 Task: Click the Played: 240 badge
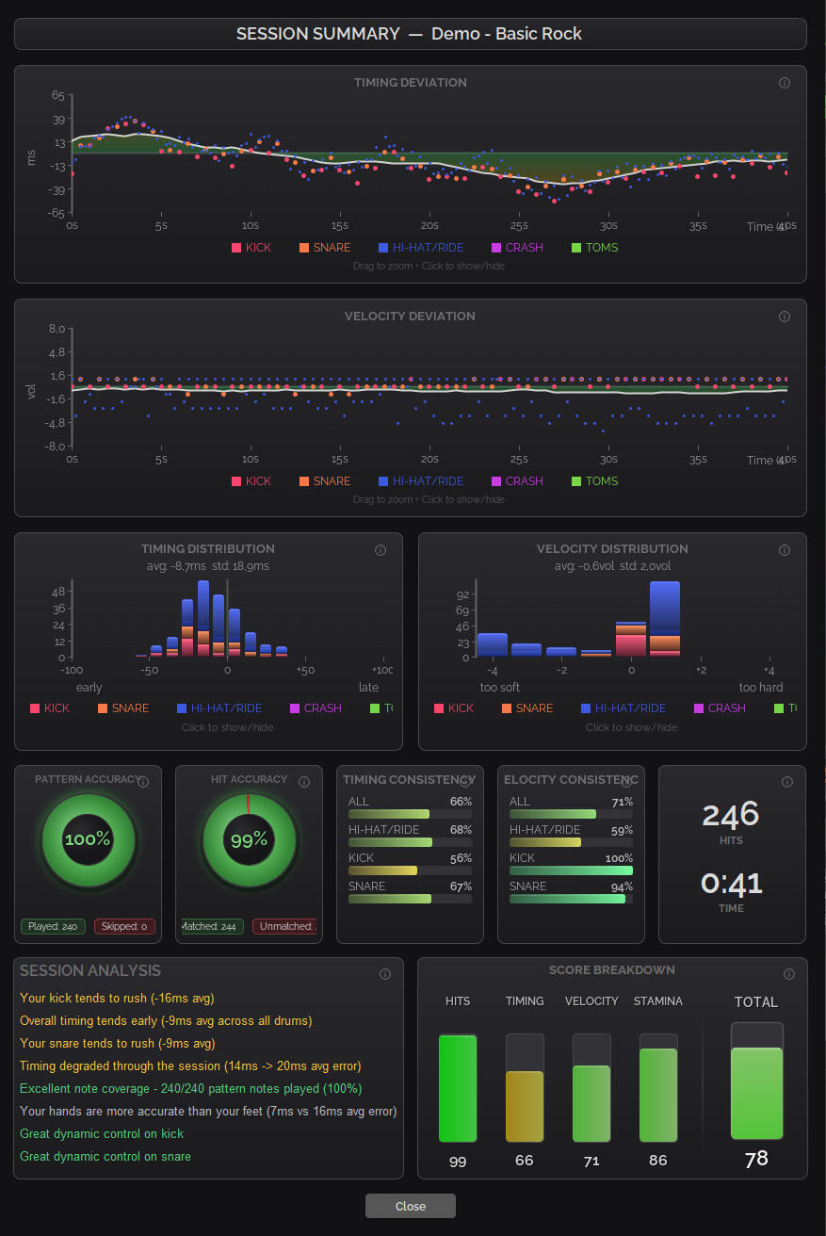(53, 926)
